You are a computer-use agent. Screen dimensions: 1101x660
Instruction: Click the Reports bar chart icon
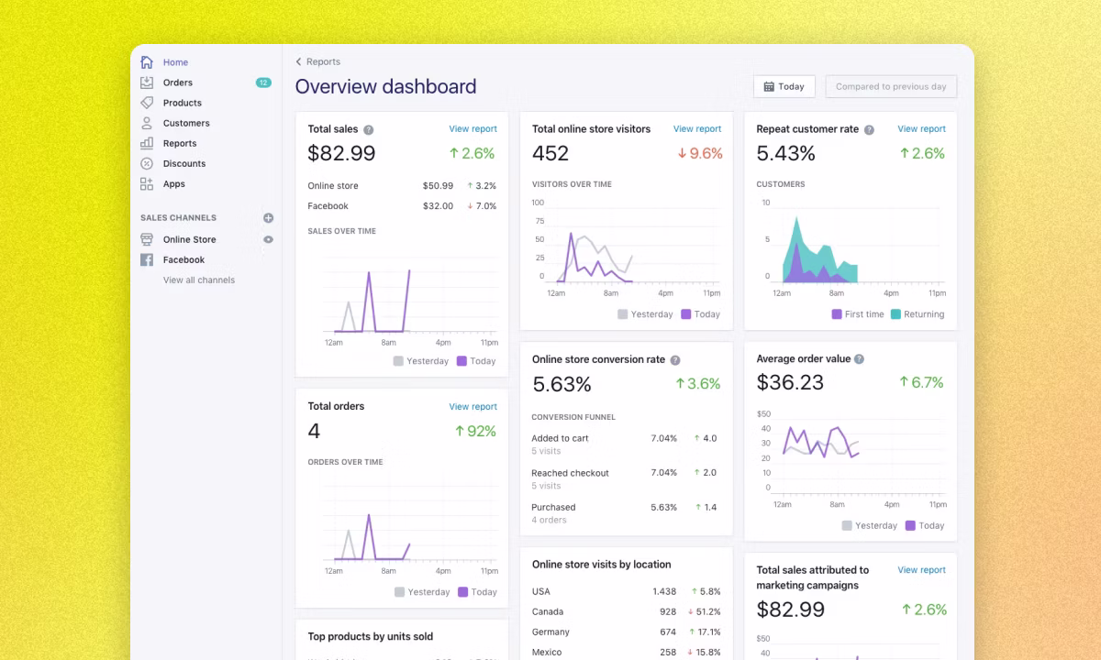click(147, 143)
